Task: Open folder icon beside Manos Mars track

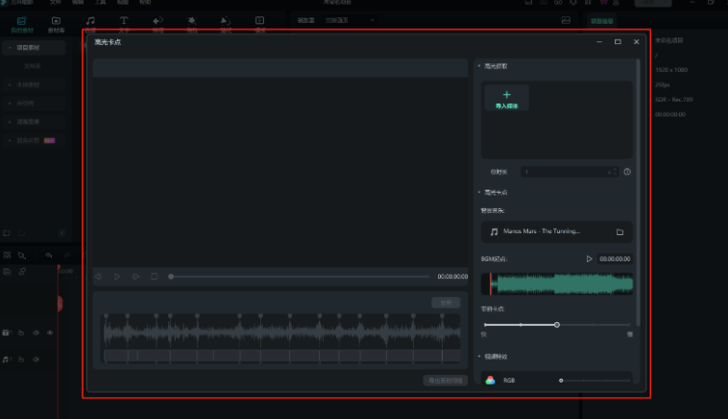Action: (619, 232)
